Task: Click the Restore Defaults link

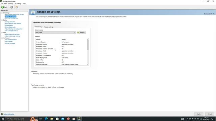Action: (209, 14)
